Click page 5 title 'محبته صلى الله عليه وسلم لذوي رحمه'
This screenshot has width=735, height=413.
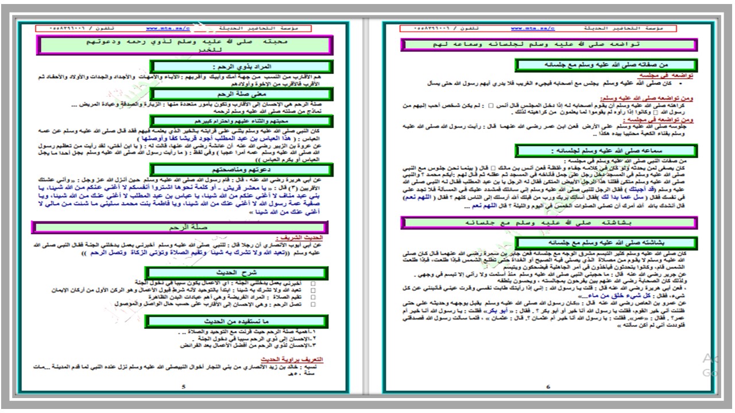click(x=184, y=46)
